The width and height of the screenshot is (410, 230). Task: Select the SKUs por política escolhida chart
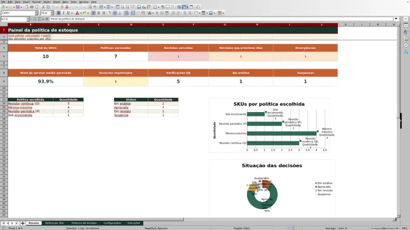tap(269, 125)
